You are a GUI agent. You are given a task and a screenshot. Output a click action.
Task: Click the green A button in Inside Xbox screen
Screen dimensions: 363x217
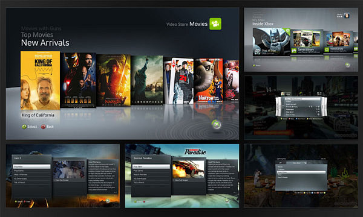point(254,66)
